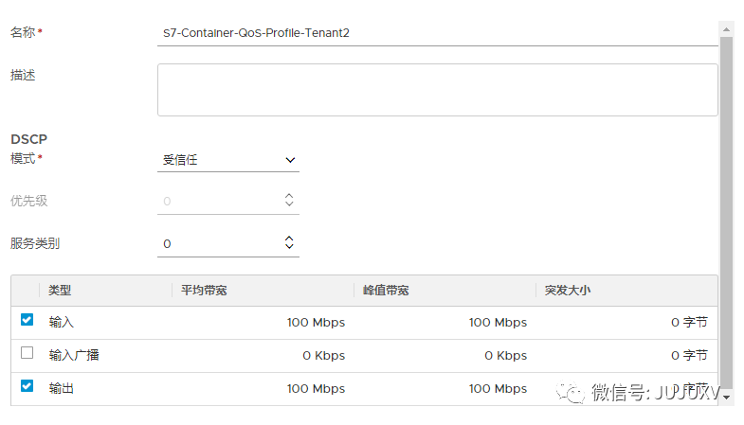Uncheck the 输出 row checkbox

27,386
